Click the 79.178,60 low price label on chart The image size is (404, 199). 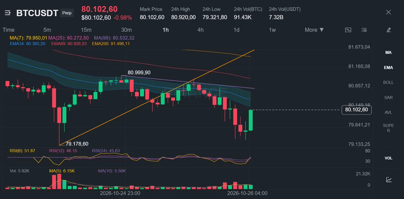(x=77, y=144)
